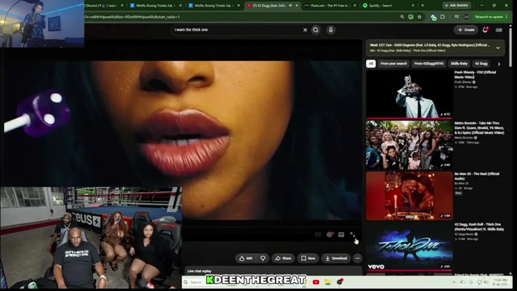This screenshot has height=291, width=517.
Task: Click the Create button on YouTube
Action: pos(466,30)
